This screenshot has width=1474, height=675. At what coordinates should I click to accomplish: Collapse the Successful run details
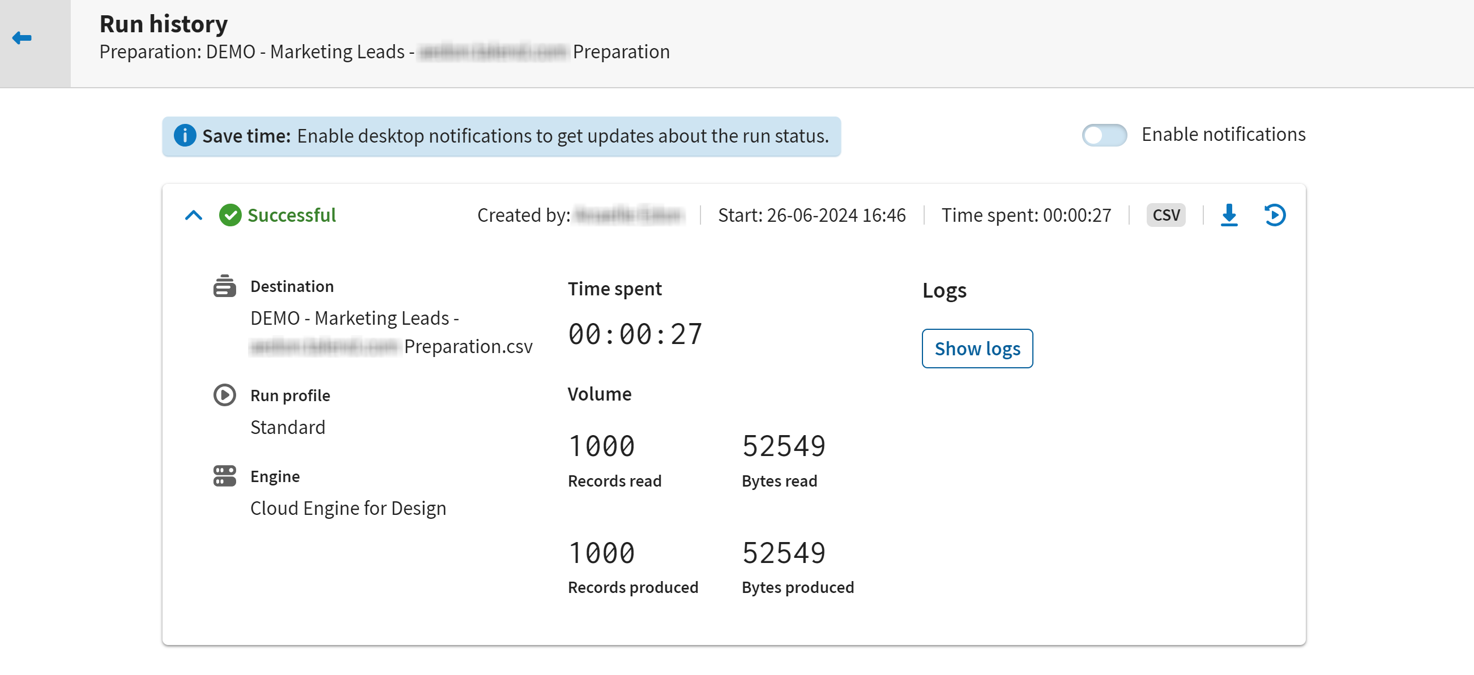(x=194, y=216)
